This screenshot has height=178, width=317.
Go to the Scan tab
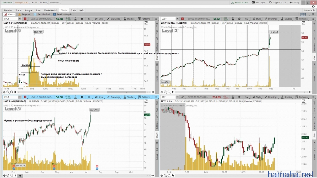pos(38,10)
